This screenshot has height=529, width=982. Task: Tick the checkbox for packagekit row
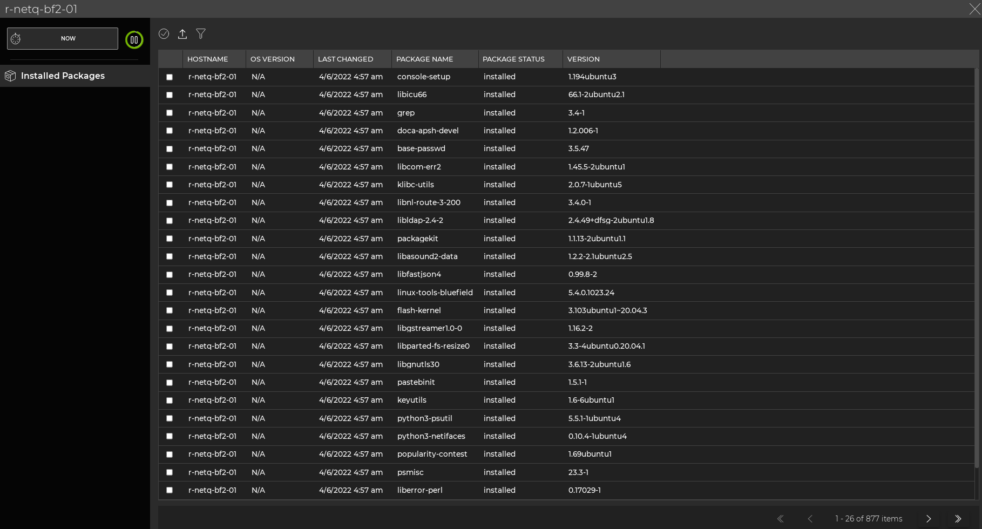point(170,239)
